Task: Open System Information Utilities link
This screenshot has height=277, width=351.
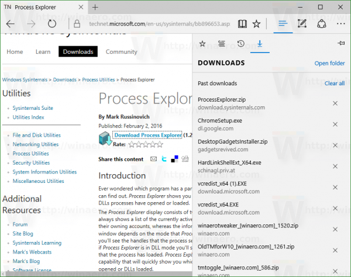Action: [x=44, y=172]
